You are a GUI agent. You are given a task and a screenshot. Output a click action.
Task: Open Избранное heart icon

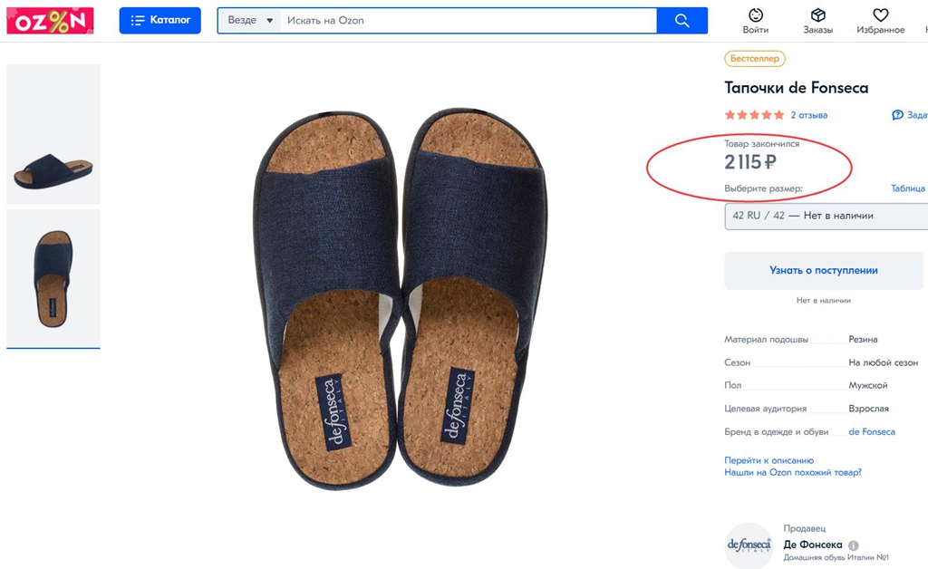point(880,14)
